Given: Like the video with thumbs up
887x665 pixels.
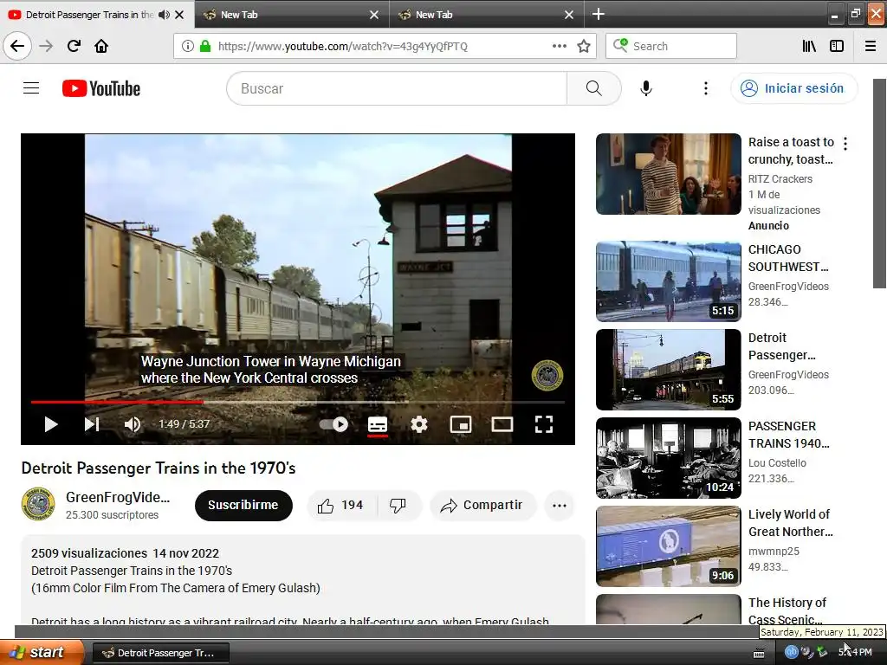Looking at the screenshot, I should pyautogui.click(x=340, y=506).
